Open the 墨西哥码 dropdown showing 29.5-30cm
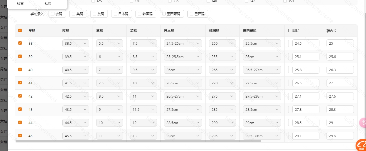Screen dimensions: 366x151 [x=262, y=136]
